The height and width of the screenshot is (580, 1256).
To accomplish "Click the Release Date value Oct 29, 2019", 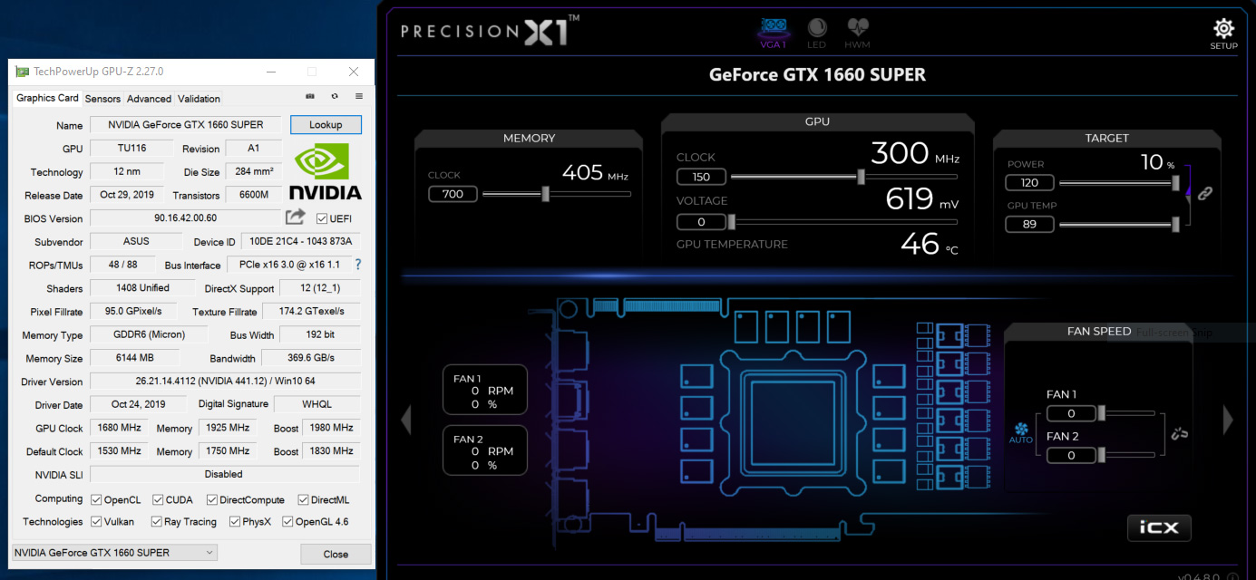I will pyautogui.click(x=127, y=195).
